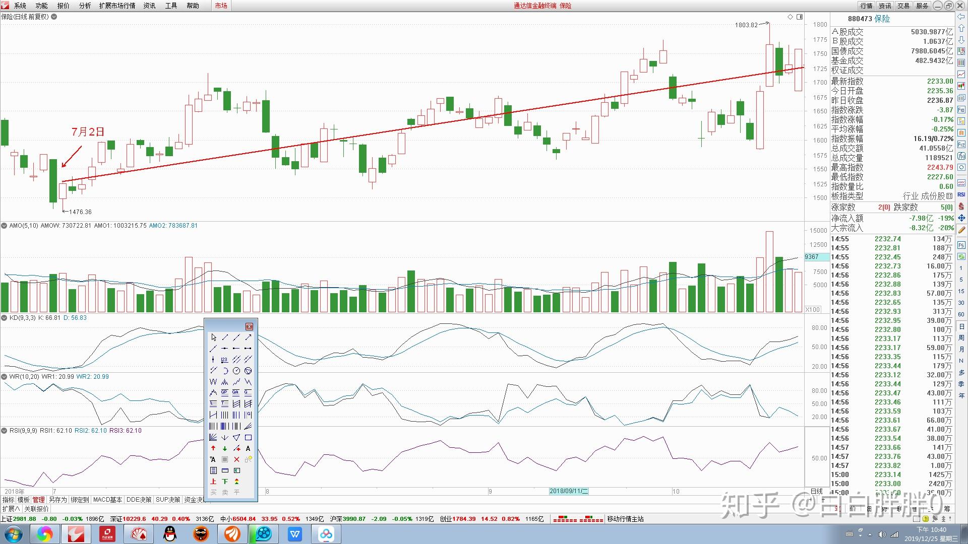Screen dimensions: 968x544
Task: Click the 另存为 bottom button
Action: (x=58, y=500)
